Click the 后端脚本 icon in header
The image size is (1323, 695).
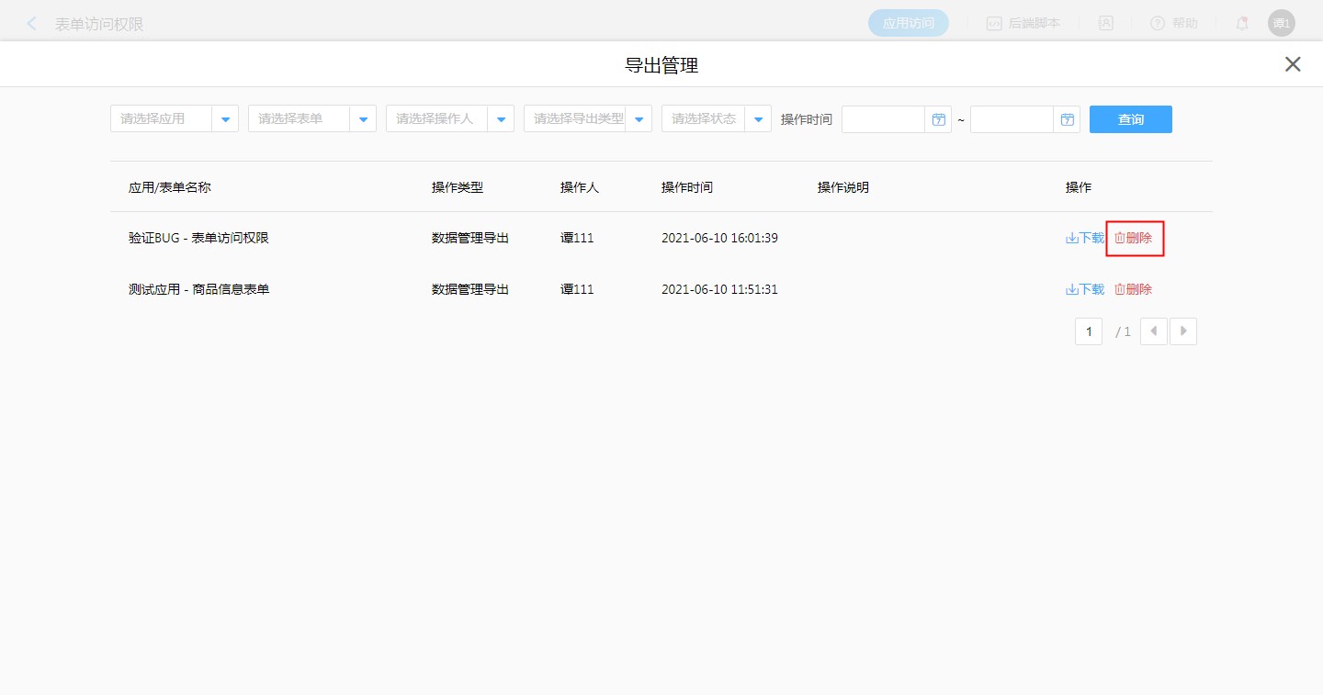(x=994, y=24)
